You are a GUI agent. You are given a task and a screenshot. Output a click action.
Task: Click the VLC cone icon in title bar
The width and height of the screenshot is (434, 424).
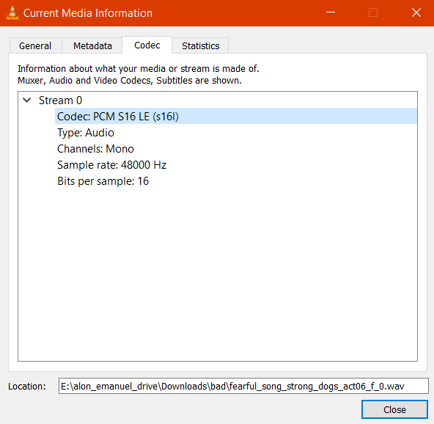click(12, 13)
